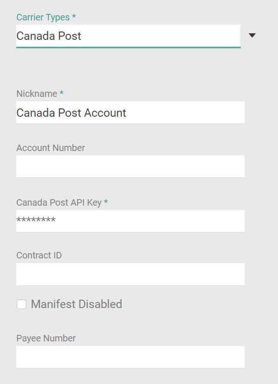
Task: Click the Canada Post API Key field
Action: tap(130, 221)
